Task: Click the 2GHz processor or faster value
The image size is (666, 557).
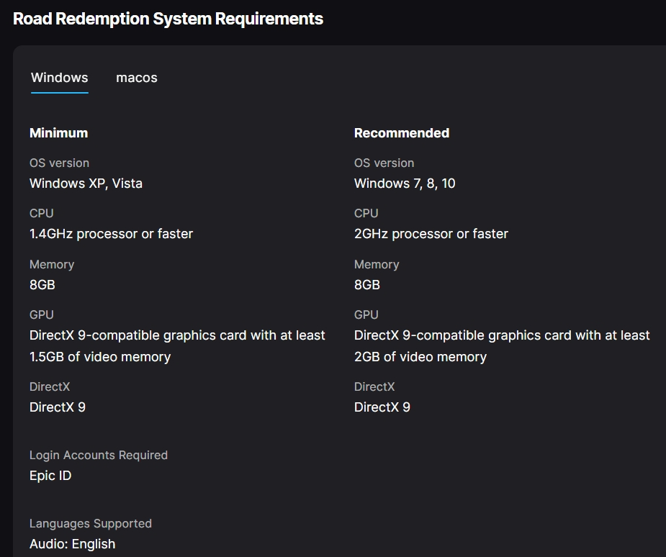Action: pos(431,234)
